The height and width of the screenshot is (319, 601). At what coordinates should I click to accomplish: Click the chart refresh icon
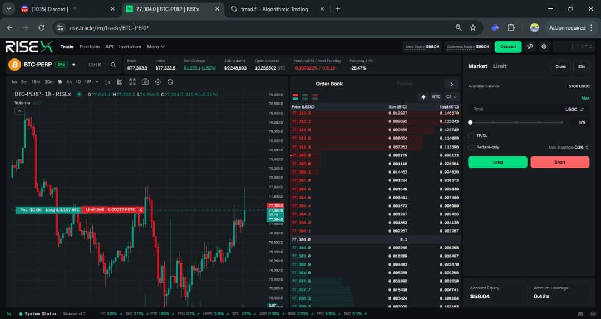click(x=170, y=82)
